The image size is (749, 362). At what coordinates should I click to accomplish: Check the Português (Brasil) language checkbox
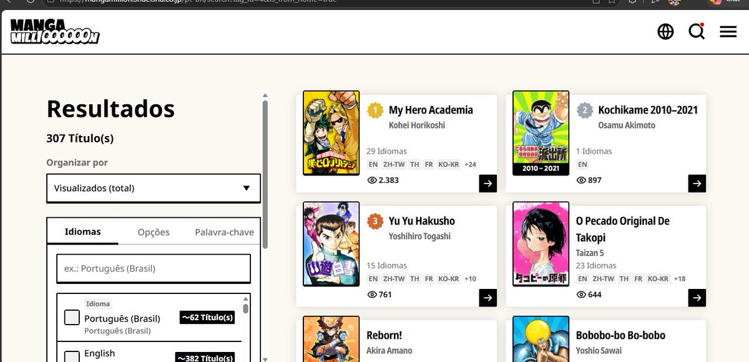pos(72,317)
